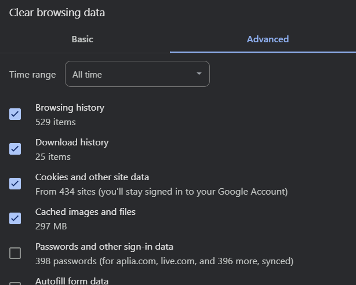Image resolution: width=356 pixels, height=285 pixels.
Task: Click the 398 passwords description text
Action: (165, 261)
